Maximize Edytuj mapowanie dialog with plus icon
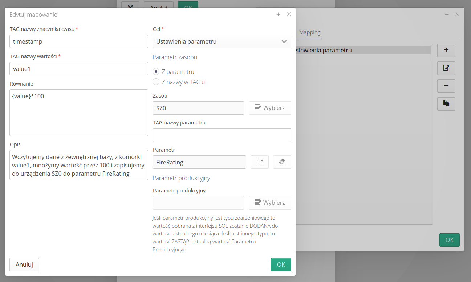Screen dimensions: 471x282 [278, 15]
